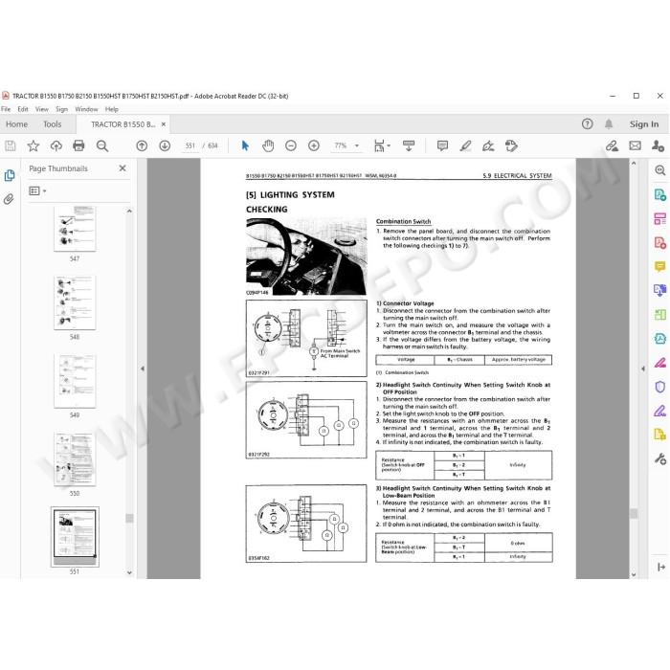The width and height of the screenshot is (670, 670).
Task: Select page 548 thumbnail
Action: tap(75, 302)
